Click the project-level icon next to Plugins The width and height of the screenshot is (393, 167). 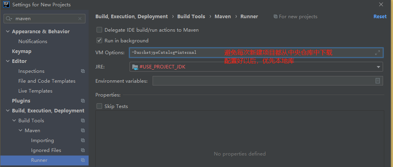(83, 101)
